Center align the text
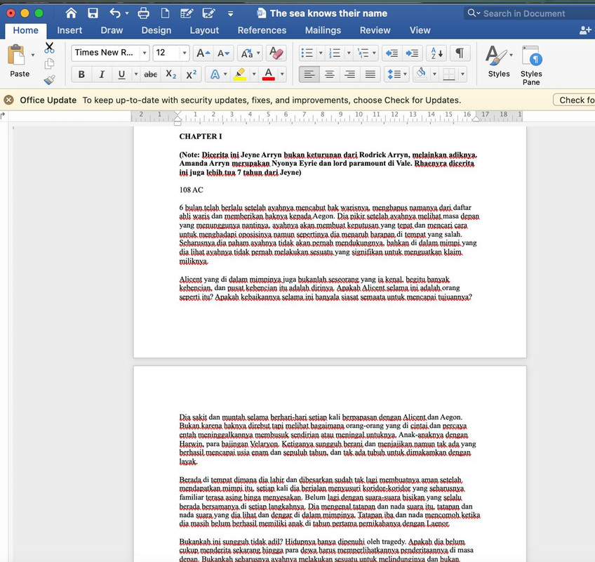This screenshot has height=562, width=595. (x=329, y=74)
